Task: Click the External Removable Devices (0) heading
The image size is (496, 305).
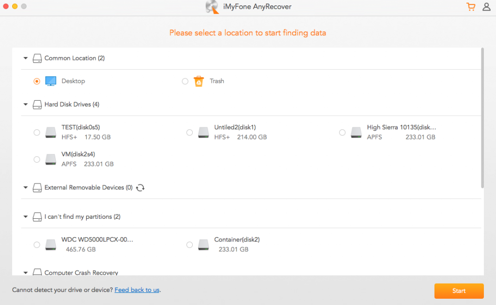Action: pos(89,187)
